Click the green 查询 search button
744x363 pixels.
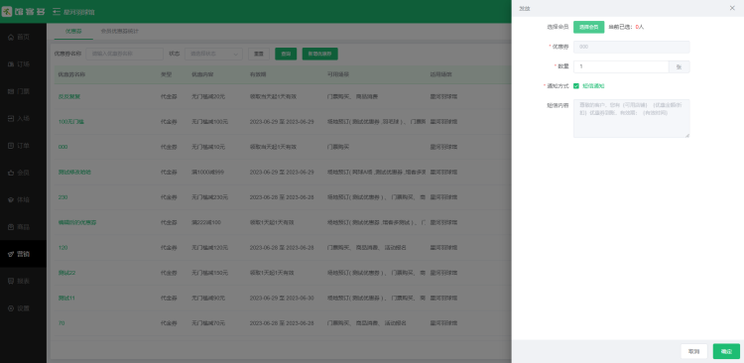[x=286, y=54]
